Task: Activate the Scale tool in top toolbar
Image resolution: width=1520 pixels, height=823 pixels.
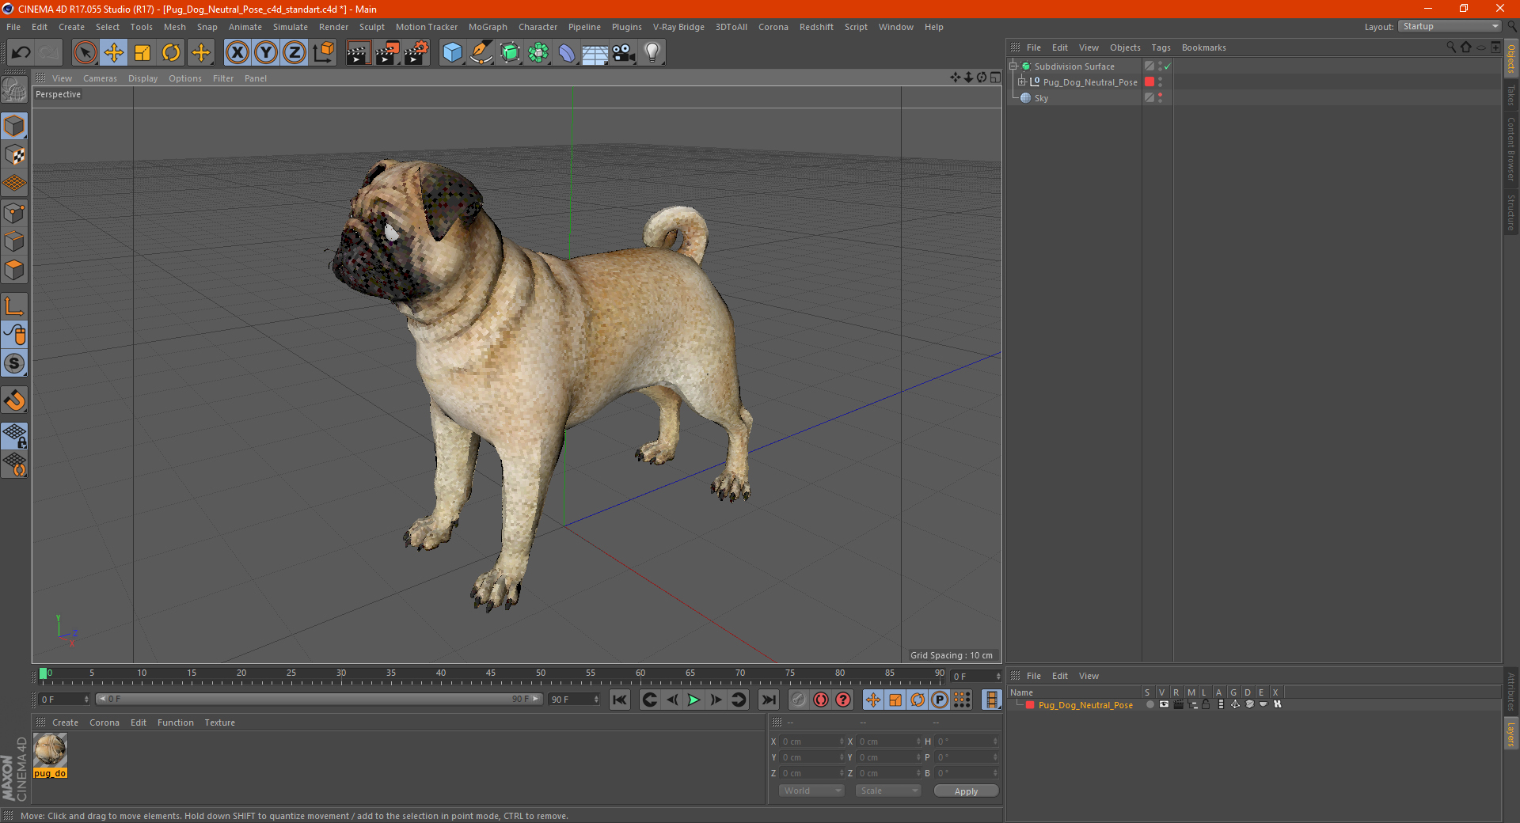Action: 142,53
